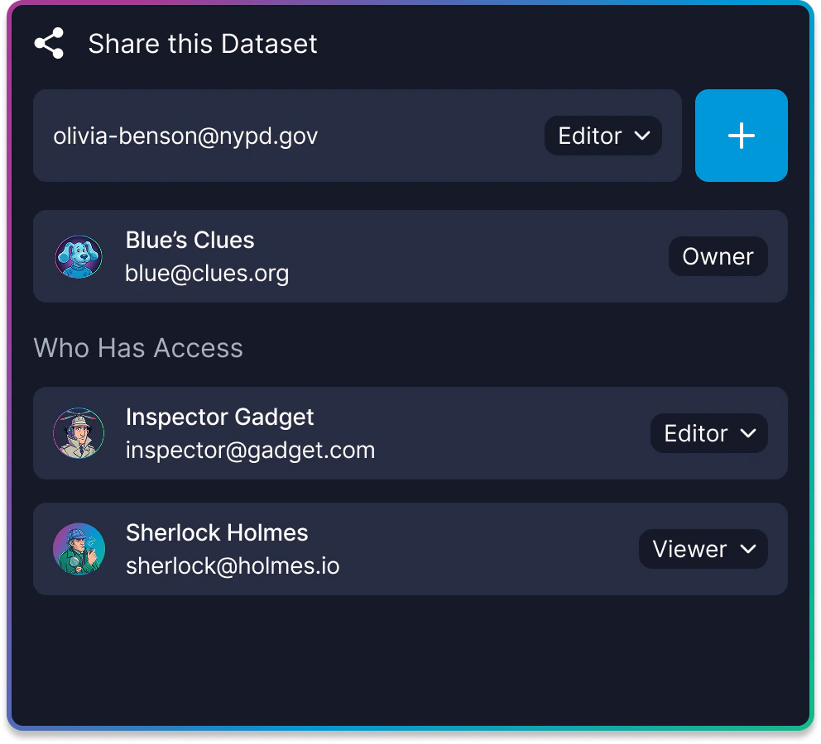Open Inspector Gadget's role dropdown
Screen dimensions: 821x744
[x=708, y=433]
